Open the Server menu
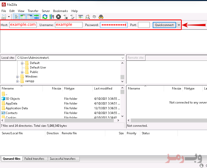The width and height of the screenshot is (207, 168). tap(46, 11)
